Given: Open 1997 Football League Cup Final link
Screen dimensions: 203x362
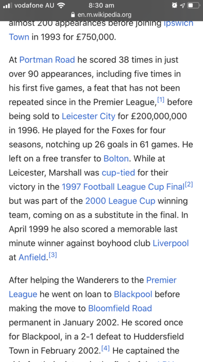Looking at the screenshot, I should (x=123, y=187).
